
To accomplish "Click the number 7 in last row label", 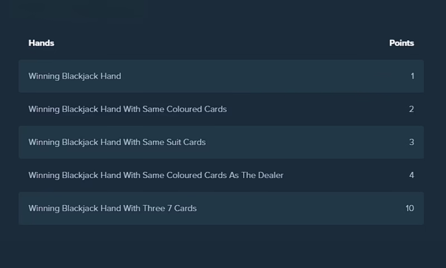I will (169, 208).
